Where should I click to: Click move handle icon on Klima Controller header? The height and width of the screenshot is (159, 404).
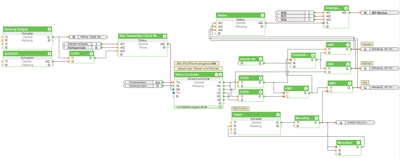216,74
